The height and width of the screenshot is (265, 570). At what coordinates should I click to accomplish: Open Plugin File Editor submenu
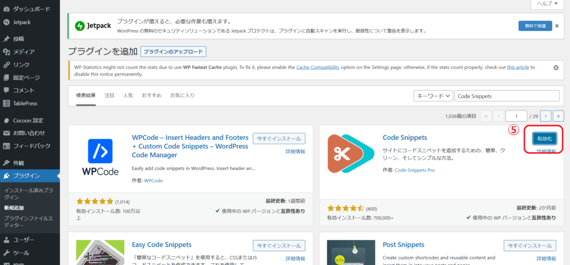[29, 222]
